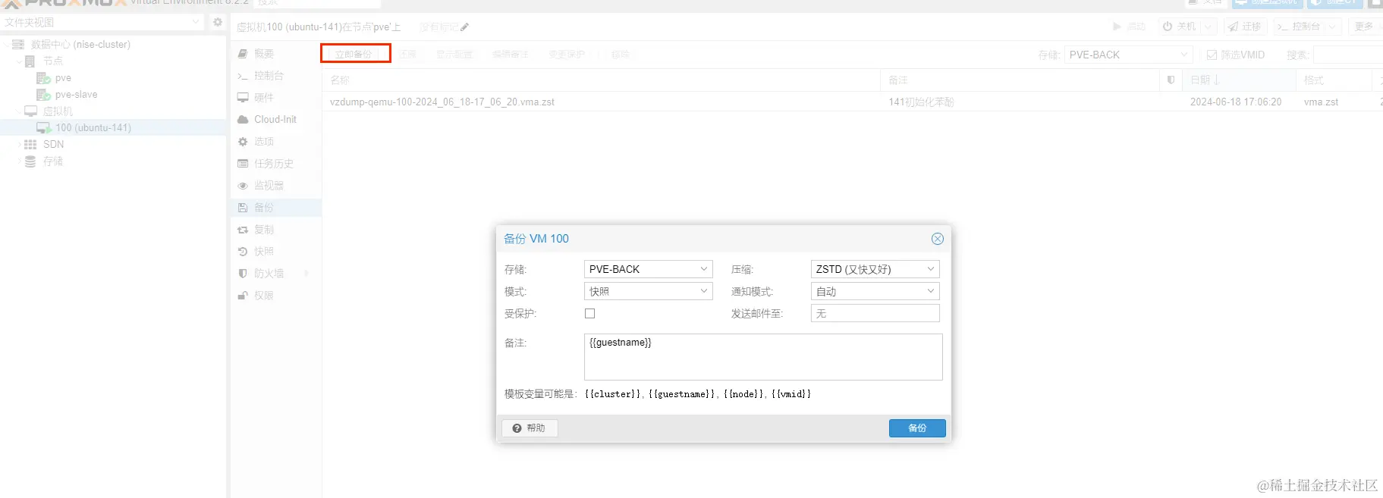1383x498 pixels.
Task: Click the 控制台 terminal icon
Action: [x=243, y=76]
